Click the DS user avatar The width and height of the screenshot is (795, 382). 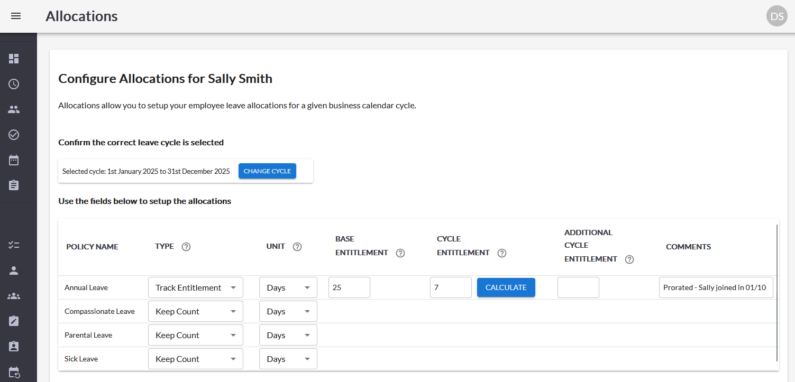pos(776,16)
